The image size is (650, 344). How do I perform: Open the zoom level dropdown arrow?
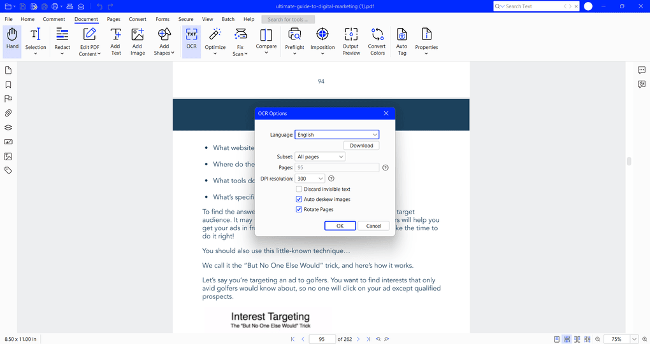[x=634, y=339]
